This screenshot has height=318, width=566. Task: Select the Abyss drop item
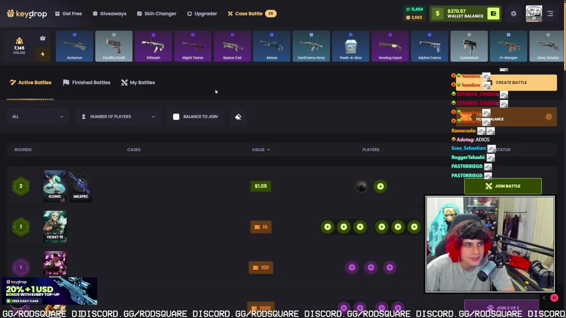click(272, 46)
